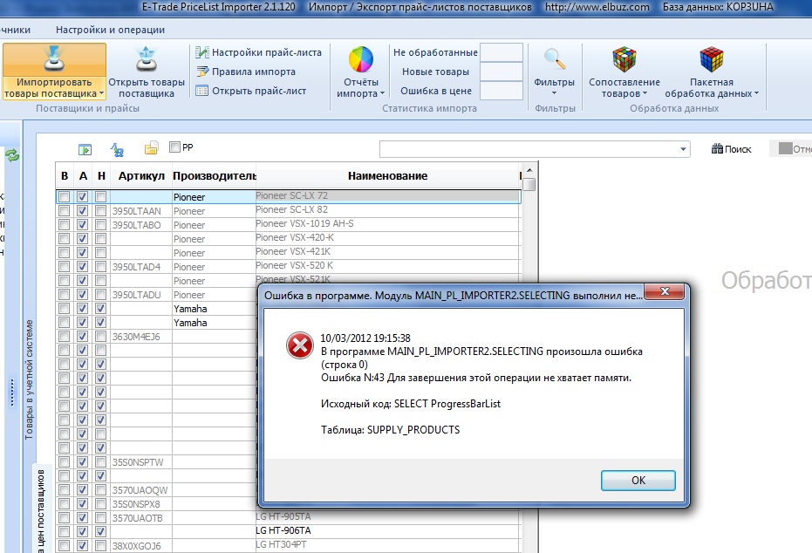Open supplier goods via Открыть товары поставщика icon

click(x=146, y=58)
